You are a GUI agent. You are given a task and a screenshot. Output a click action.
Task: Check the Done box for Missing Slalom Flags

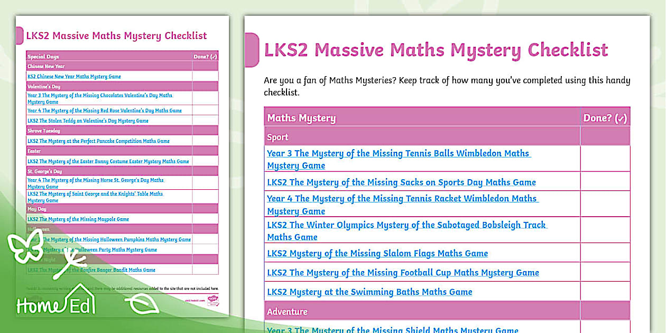[605, 253]
